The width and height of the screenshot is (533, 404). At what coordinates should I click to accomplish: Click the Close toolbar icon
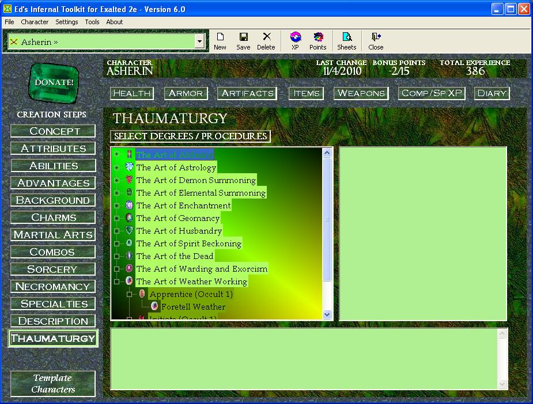click(x=376, y=41)
